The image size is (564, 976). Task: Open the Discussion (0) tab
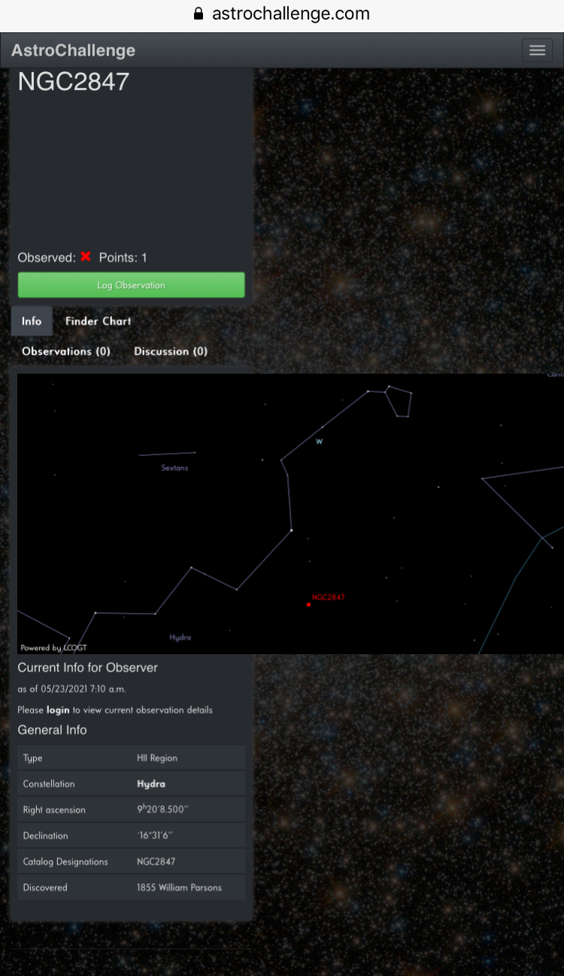point(171,351)
